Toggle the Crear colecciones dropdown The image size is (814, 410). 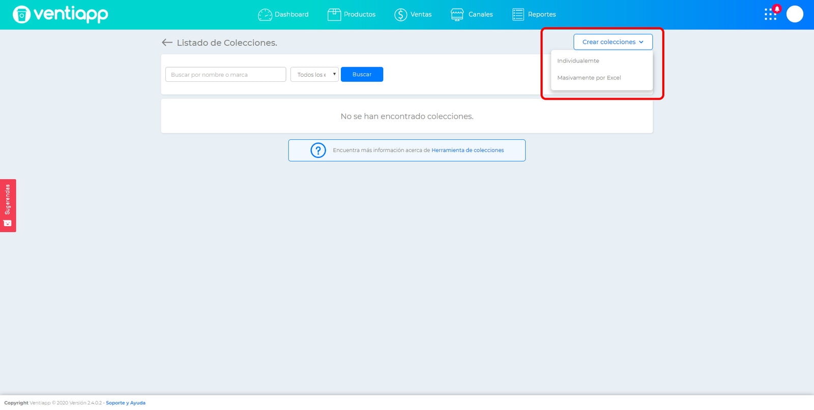[x=613, y=42]
